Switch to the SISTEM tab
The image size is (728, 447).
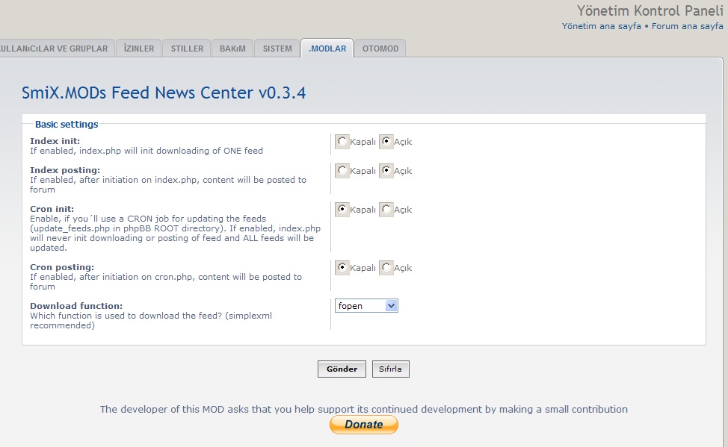click(x=277, y=49)
